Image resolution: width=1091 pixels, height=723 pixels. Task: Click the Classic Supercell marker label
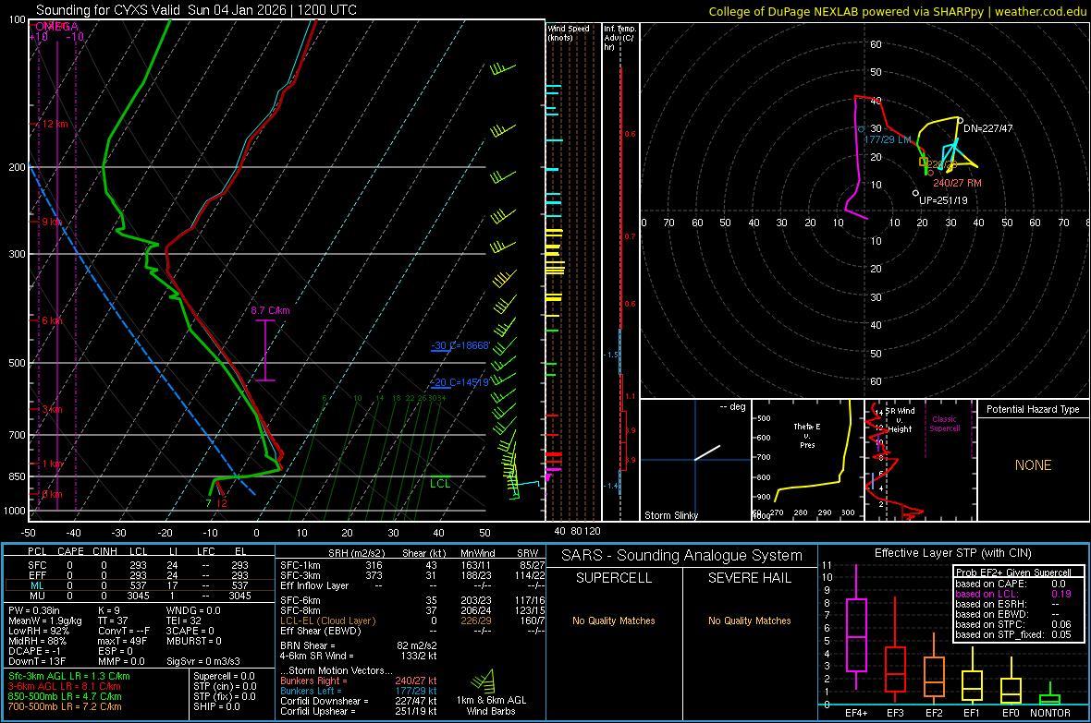[x=945, y=424]
